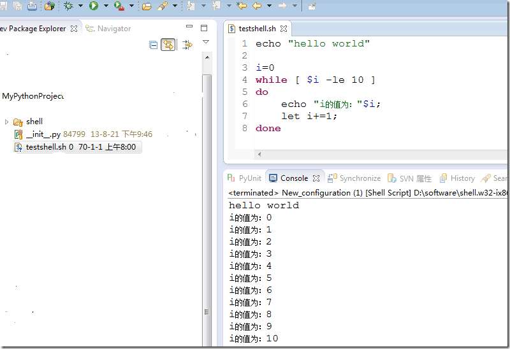This screenshot has height=349, width=510.
Task: Open the Back history dropdown arrow
Action: (x=269, y=6)
